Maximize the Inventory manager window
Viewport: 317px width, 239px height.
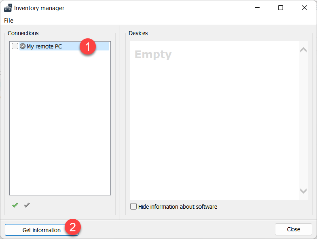coord(281,8)
